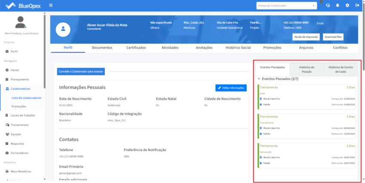365x183 pixels.
Task: Open Promoções under Colaboradores in sidebar
Action: point(19,107)
